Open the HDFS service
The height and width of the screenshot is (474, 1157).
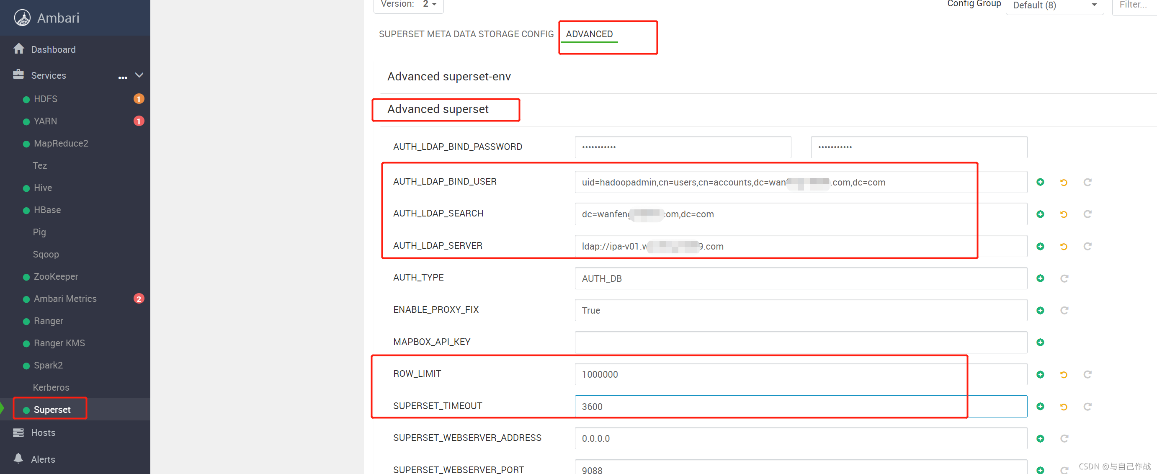(x=45, y=99)
